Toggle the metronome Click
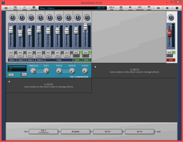This screenshot has width=183, height=142. point(130,8)
